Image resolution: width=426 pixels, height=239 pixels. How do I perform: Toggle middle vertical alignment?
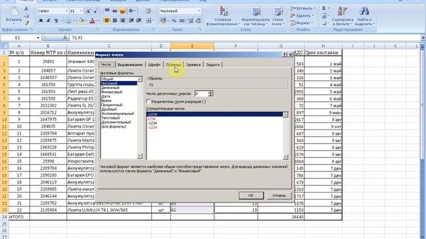[114, 11]
